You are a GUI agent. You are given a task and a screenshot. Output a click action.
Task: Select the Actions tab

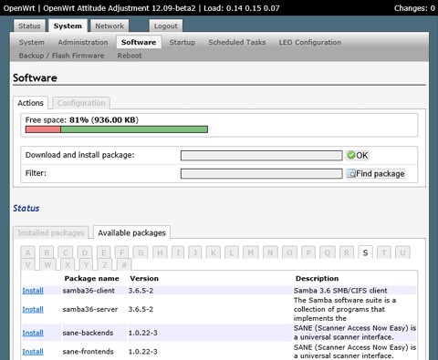[30, 103]
